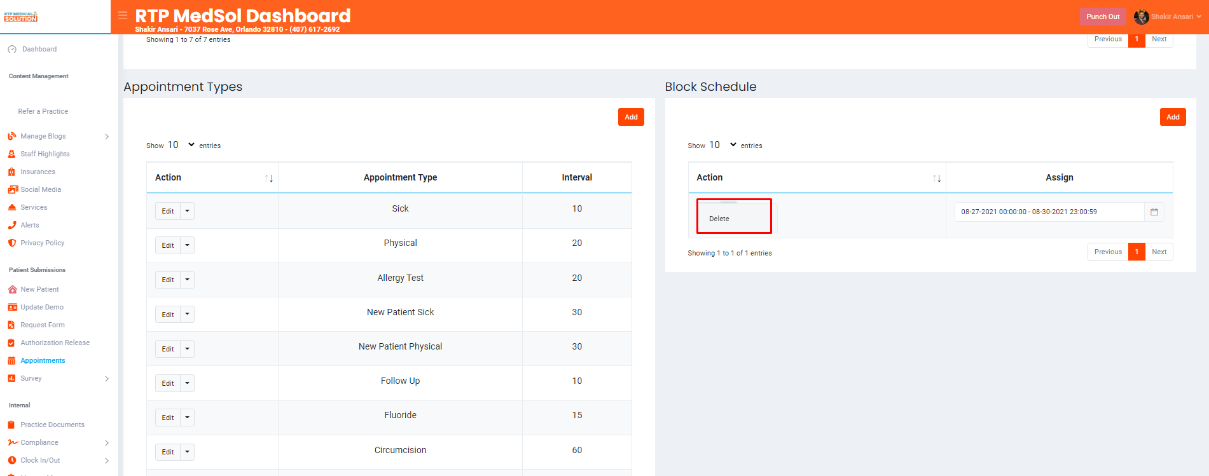Screen dimensions: 1209x476
Task: Sort Block Schedule by Assign column header
Action: pos(1060,177)
